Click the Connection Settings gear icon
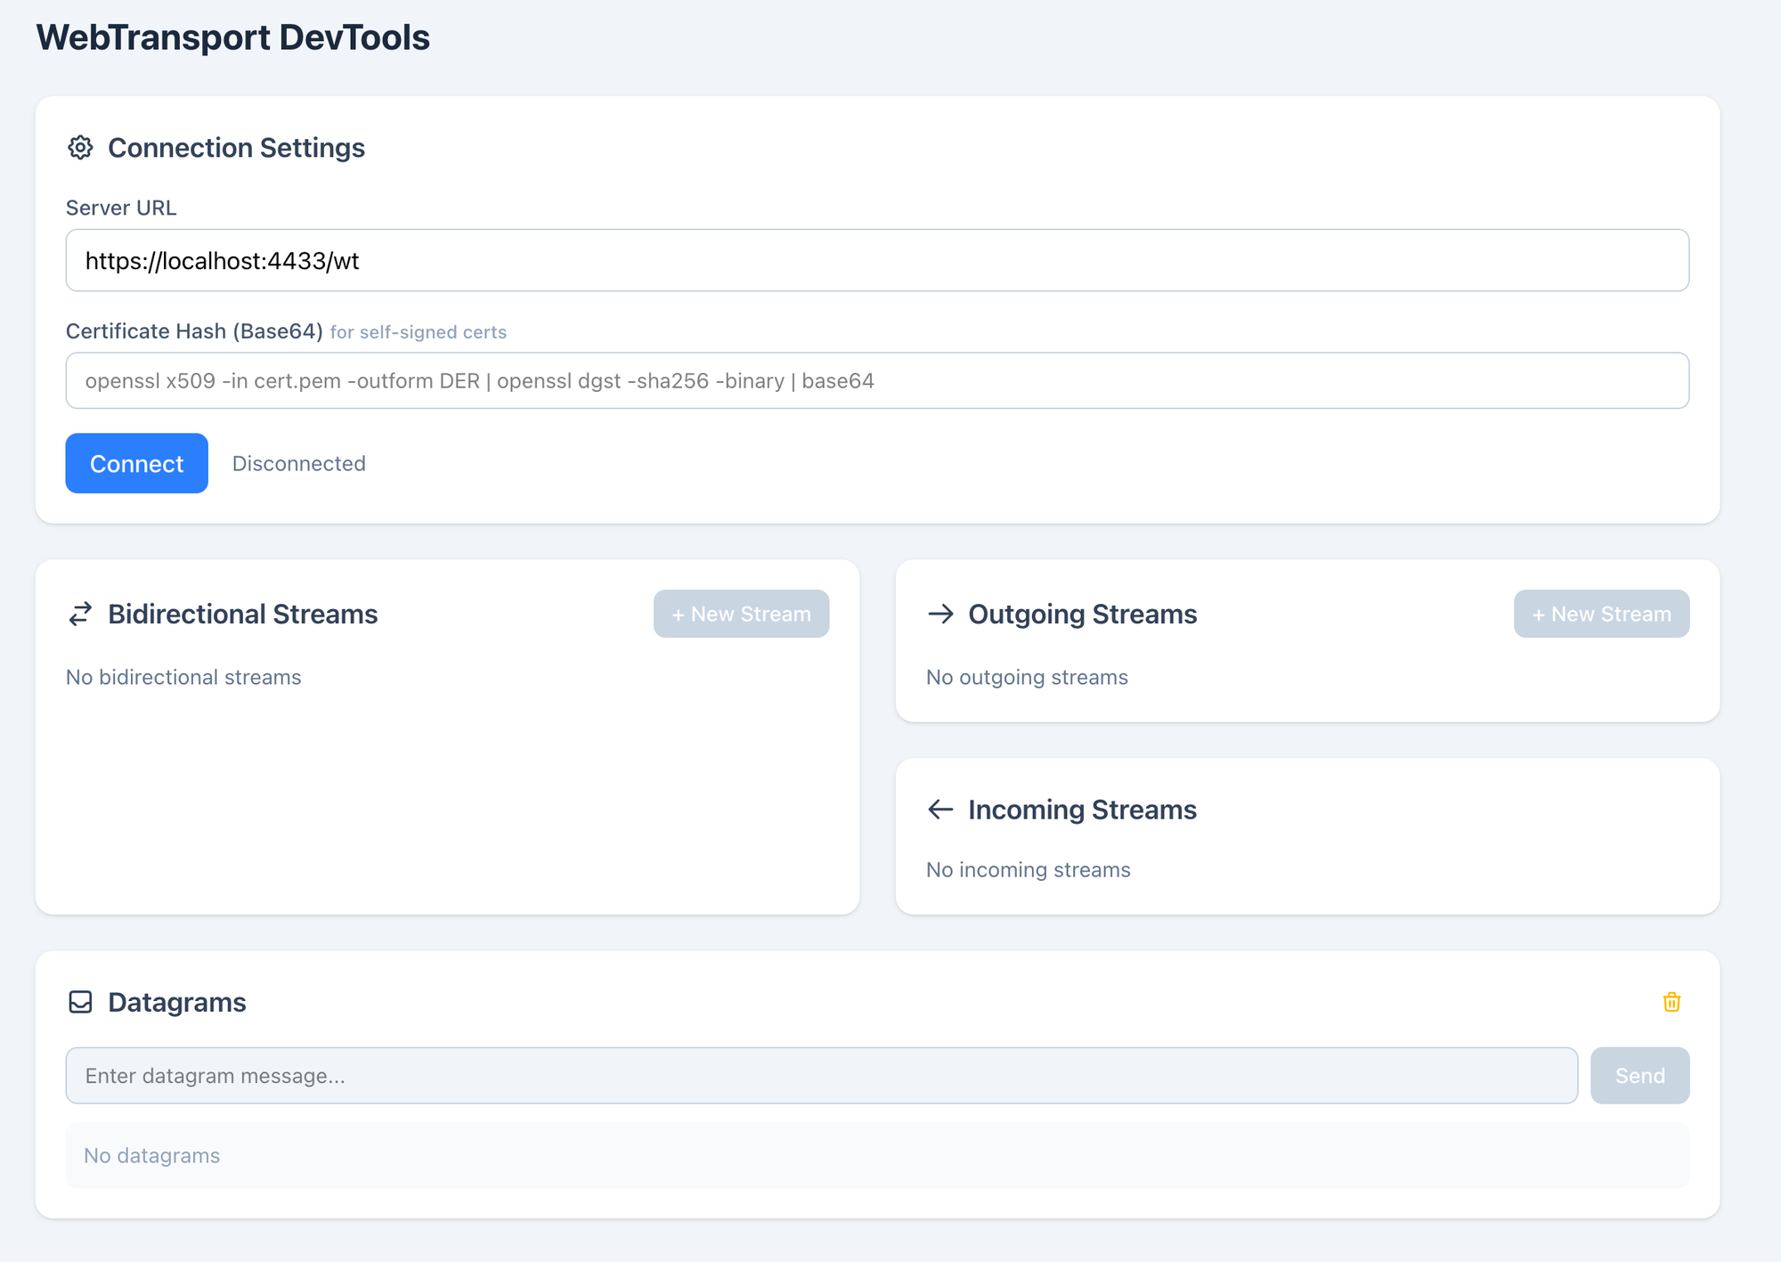The height and width of the screenshot is (1262, 1781). (80, 148)
